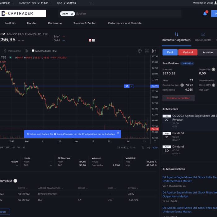Remove the 57 position line marker
Viewport: 217px width, 217px height.
(132, 86)
